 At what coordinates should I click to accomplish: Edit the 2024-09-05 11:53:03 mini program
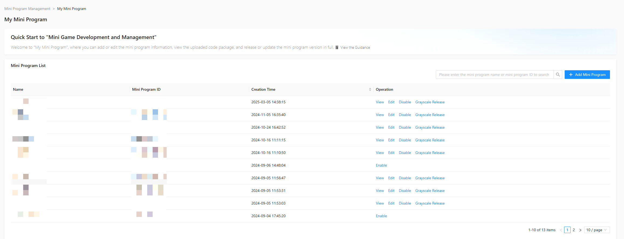391,203
